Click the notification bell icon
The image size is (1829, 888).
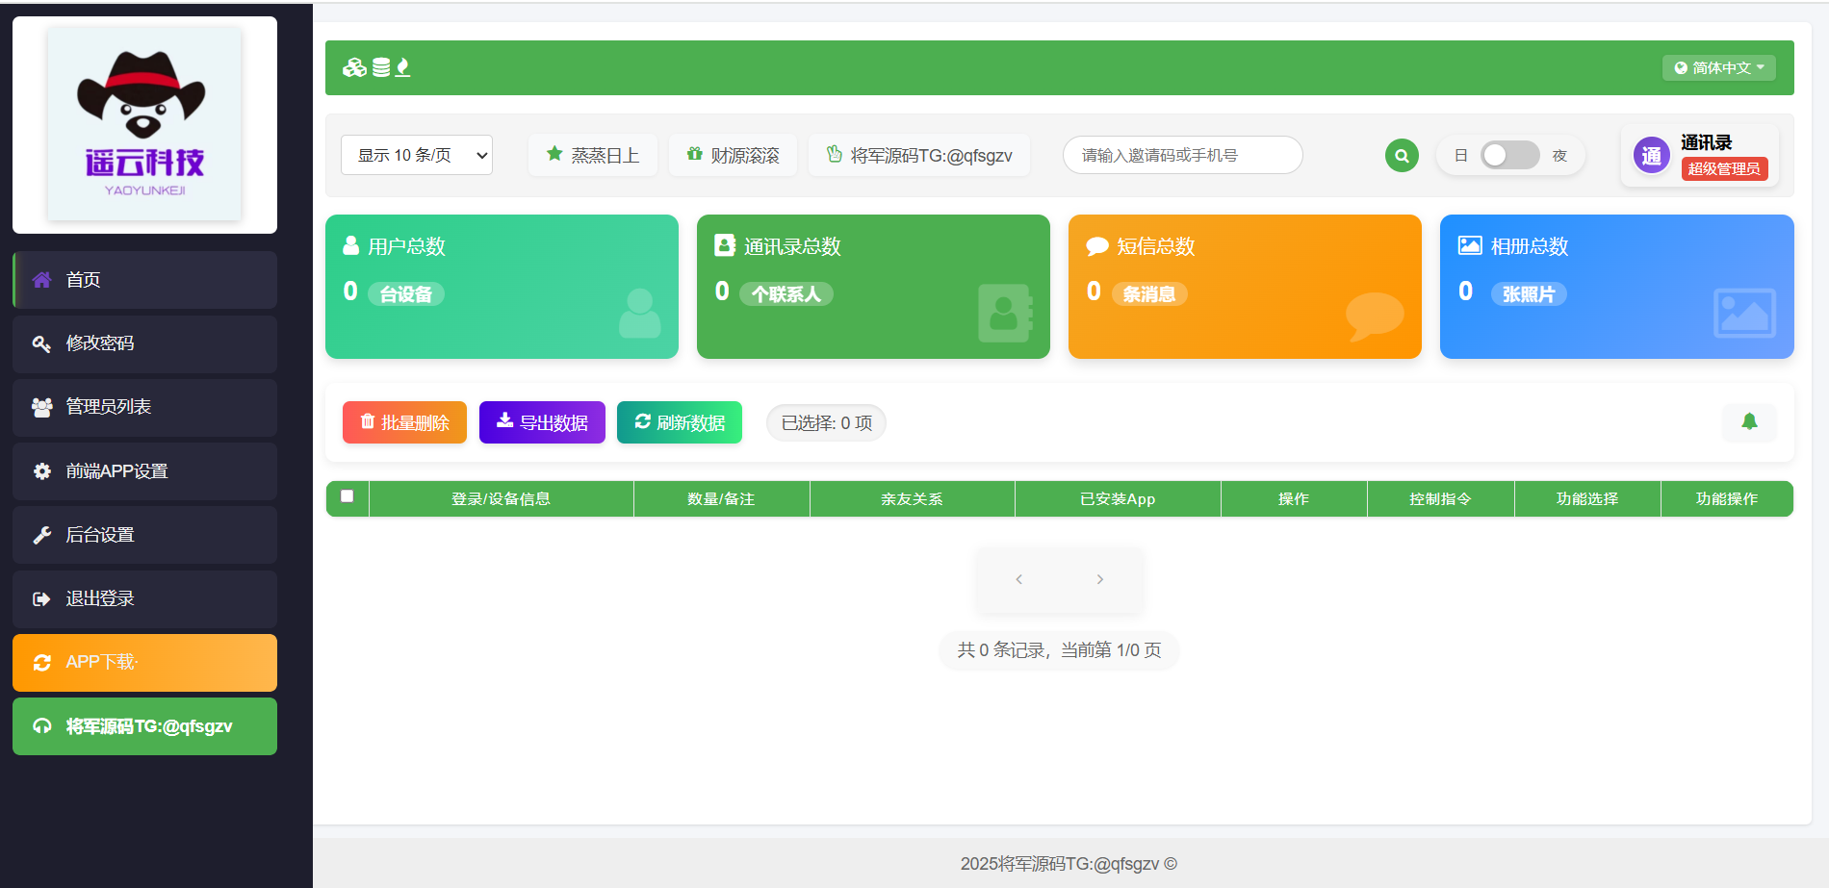pyautogui.click(x=1749, y=421)
